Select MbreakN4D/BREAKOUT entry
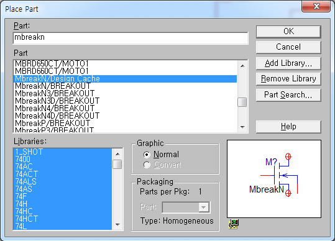Screen dimensions: 335x241 126,116
